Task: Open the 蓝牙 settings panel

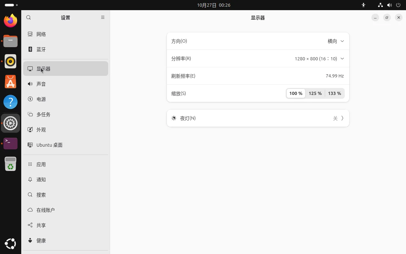Action: pos(66,49)
